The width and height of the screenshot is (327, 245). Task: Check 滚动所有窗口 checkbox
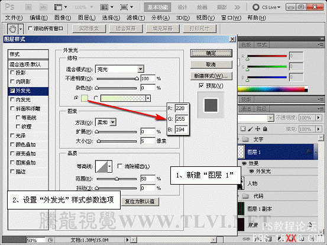pyautogui.click(x=30, y=28)
